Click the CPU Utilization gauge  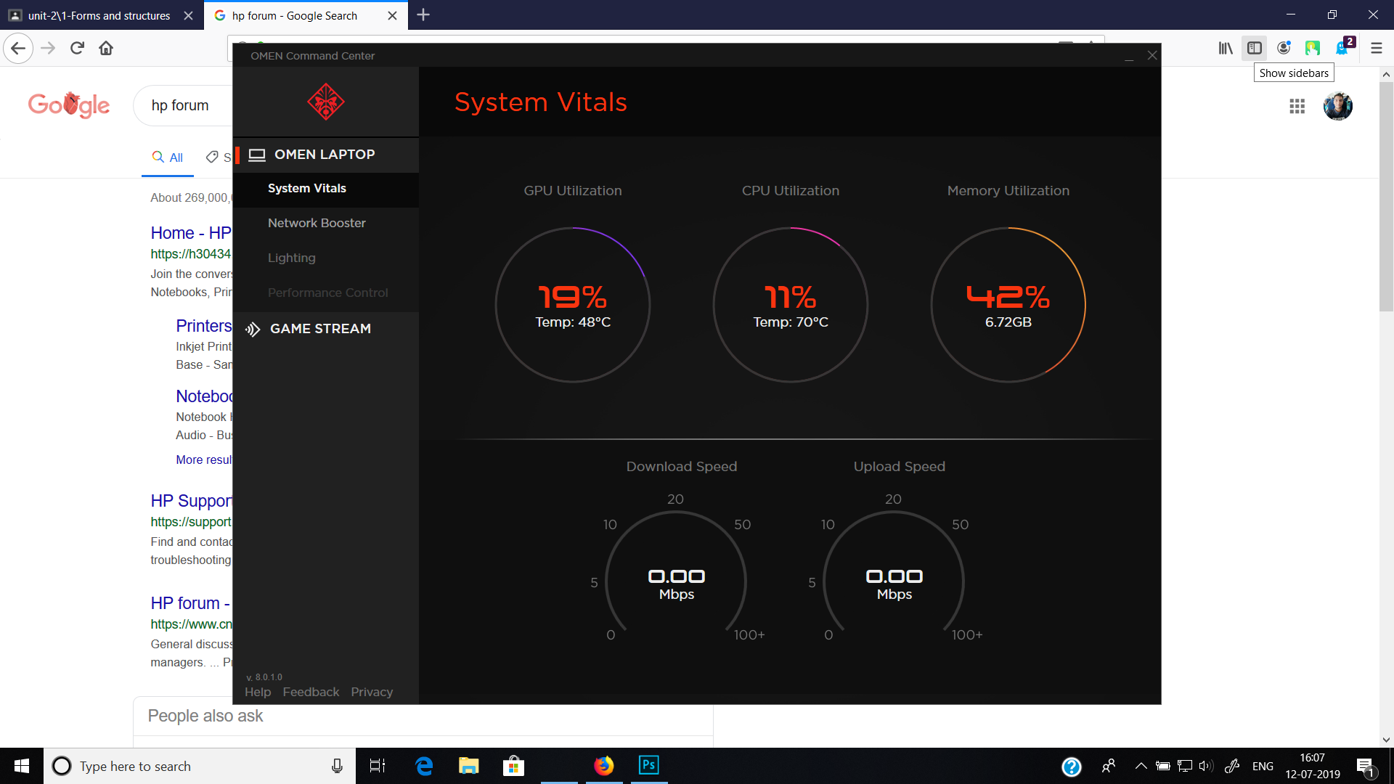coord(791,305)
